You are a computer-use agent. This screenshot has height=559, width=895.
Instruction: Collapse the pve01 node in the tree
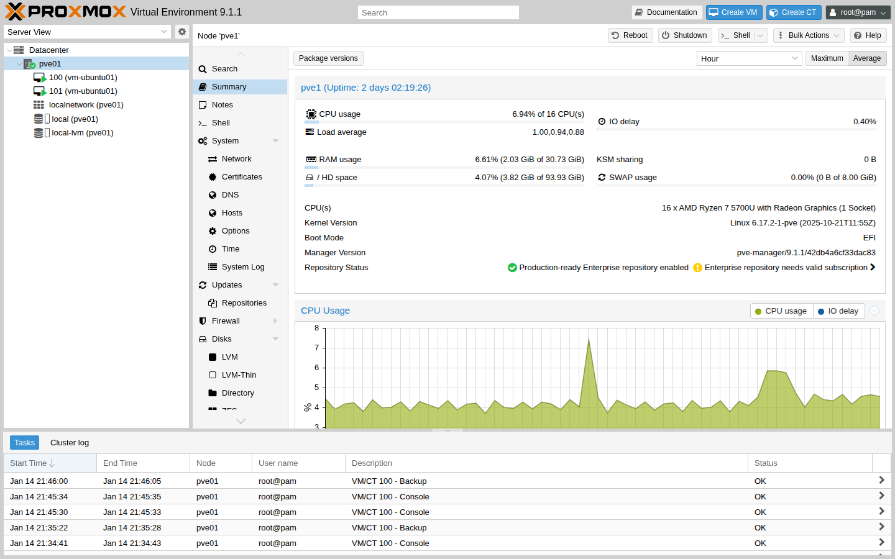point(19,63)
